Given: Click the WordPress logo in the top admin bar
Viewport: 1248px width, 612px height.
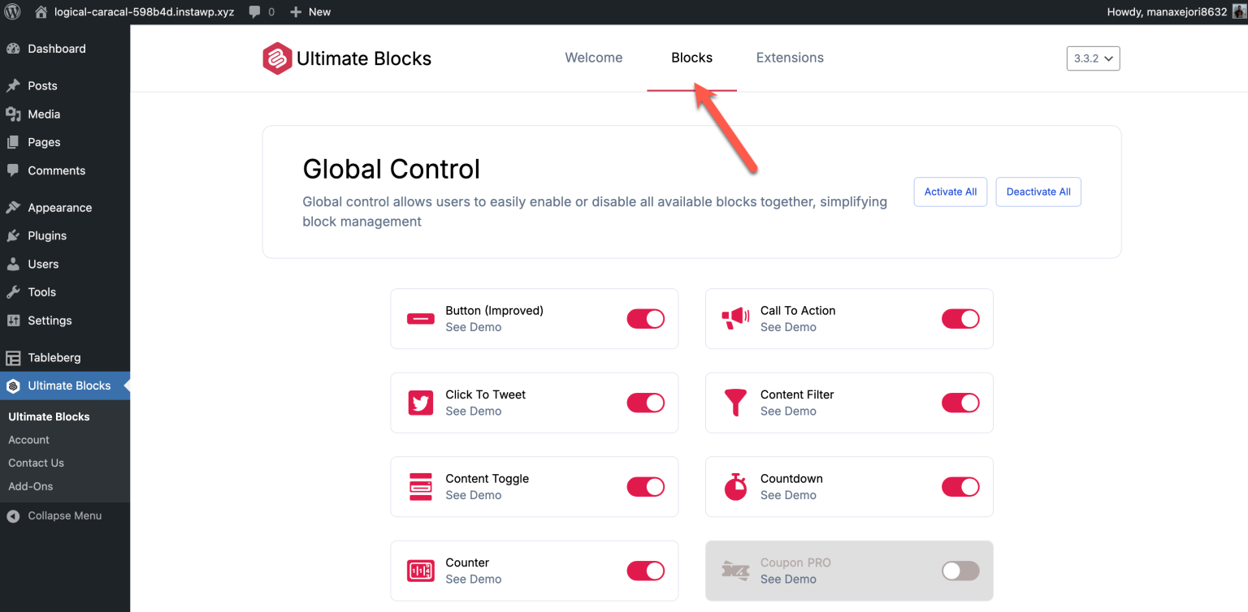Looking at the screenshot, I should click(x=12, y=11).
